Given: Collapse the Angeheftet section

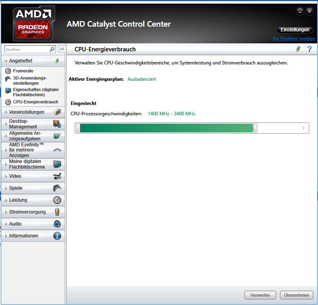Looking at the screenshot, I should 6,61.
